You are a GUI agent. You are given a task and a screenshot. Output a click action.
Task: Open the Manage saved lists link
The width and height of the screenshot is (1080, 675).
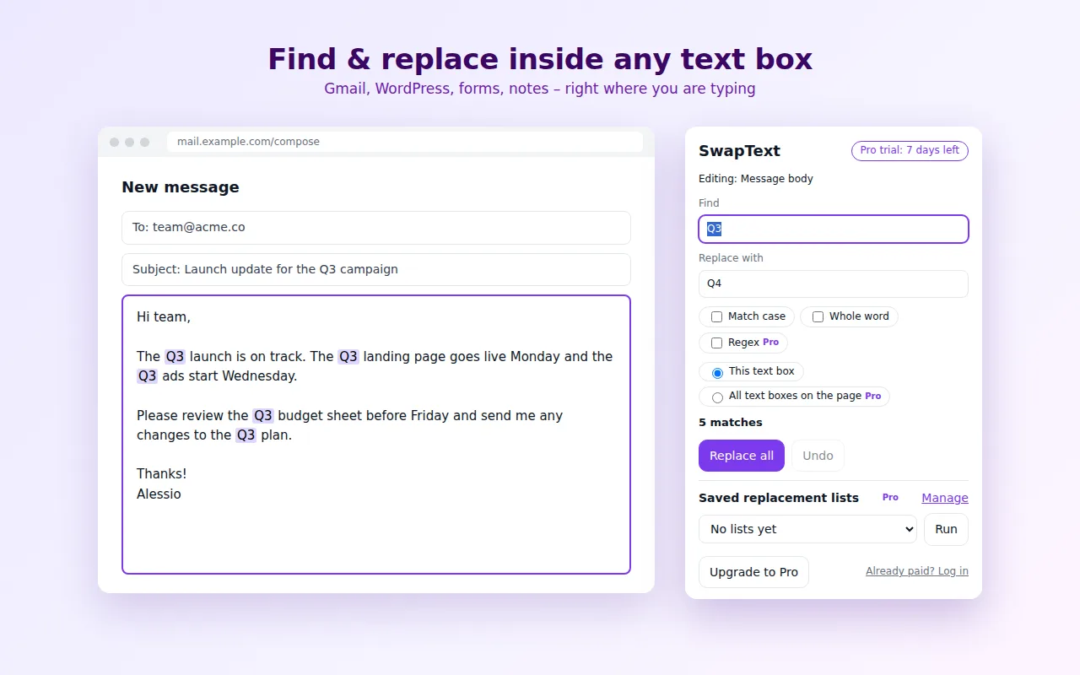[945, 498]
